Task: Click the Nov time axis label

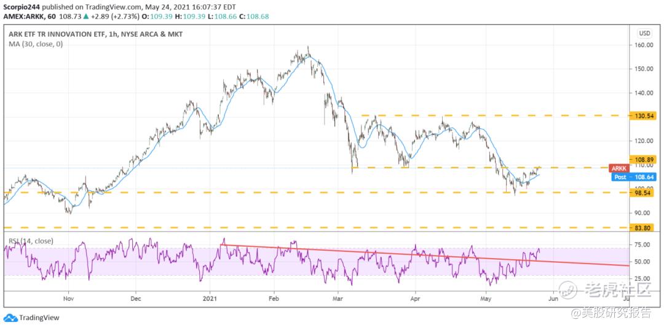Action: [69, 298]
